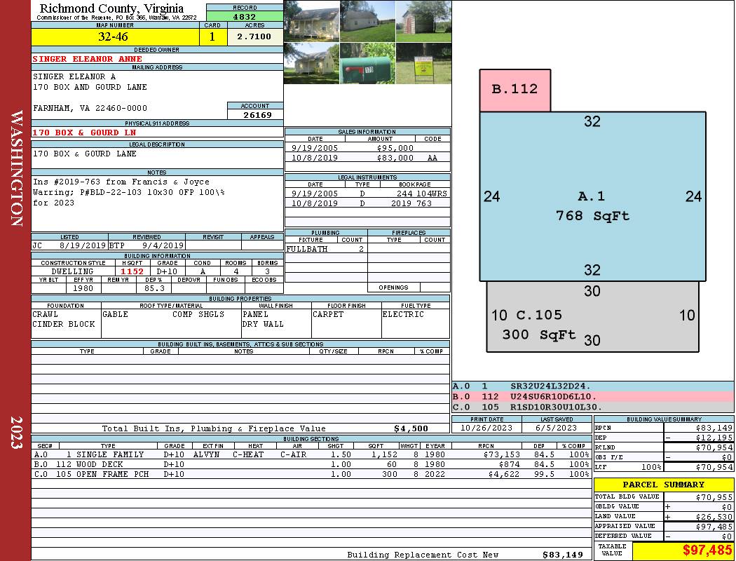
Task: Click the legal description 170 BOX & GOURD LANE
Action: [85, 154]
